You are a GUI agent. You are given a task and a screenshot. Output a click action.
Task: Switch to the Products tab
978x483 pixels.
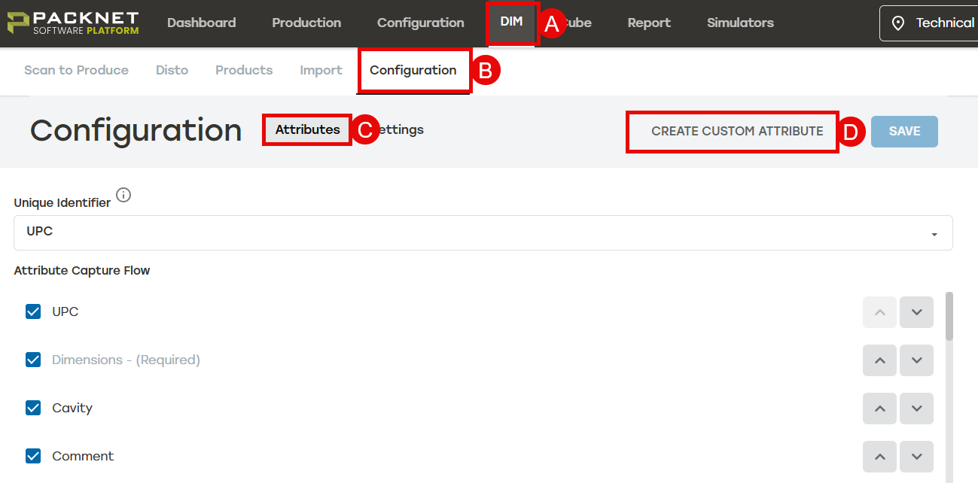(x=244, y=70)
